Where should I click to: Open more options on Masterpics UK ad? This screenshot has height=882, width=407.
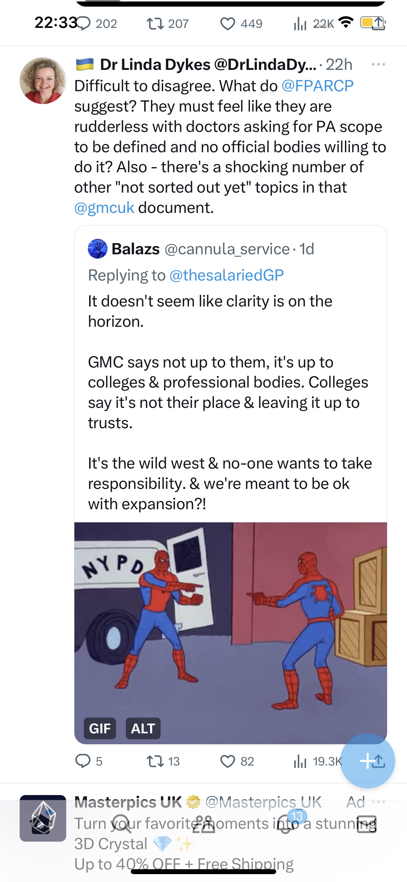tap(378, 802)
